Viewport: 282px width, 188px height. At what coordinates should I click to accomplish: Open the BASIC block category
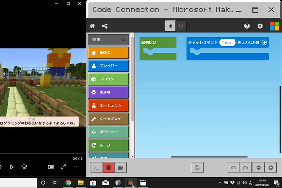[x=108, y=53]
